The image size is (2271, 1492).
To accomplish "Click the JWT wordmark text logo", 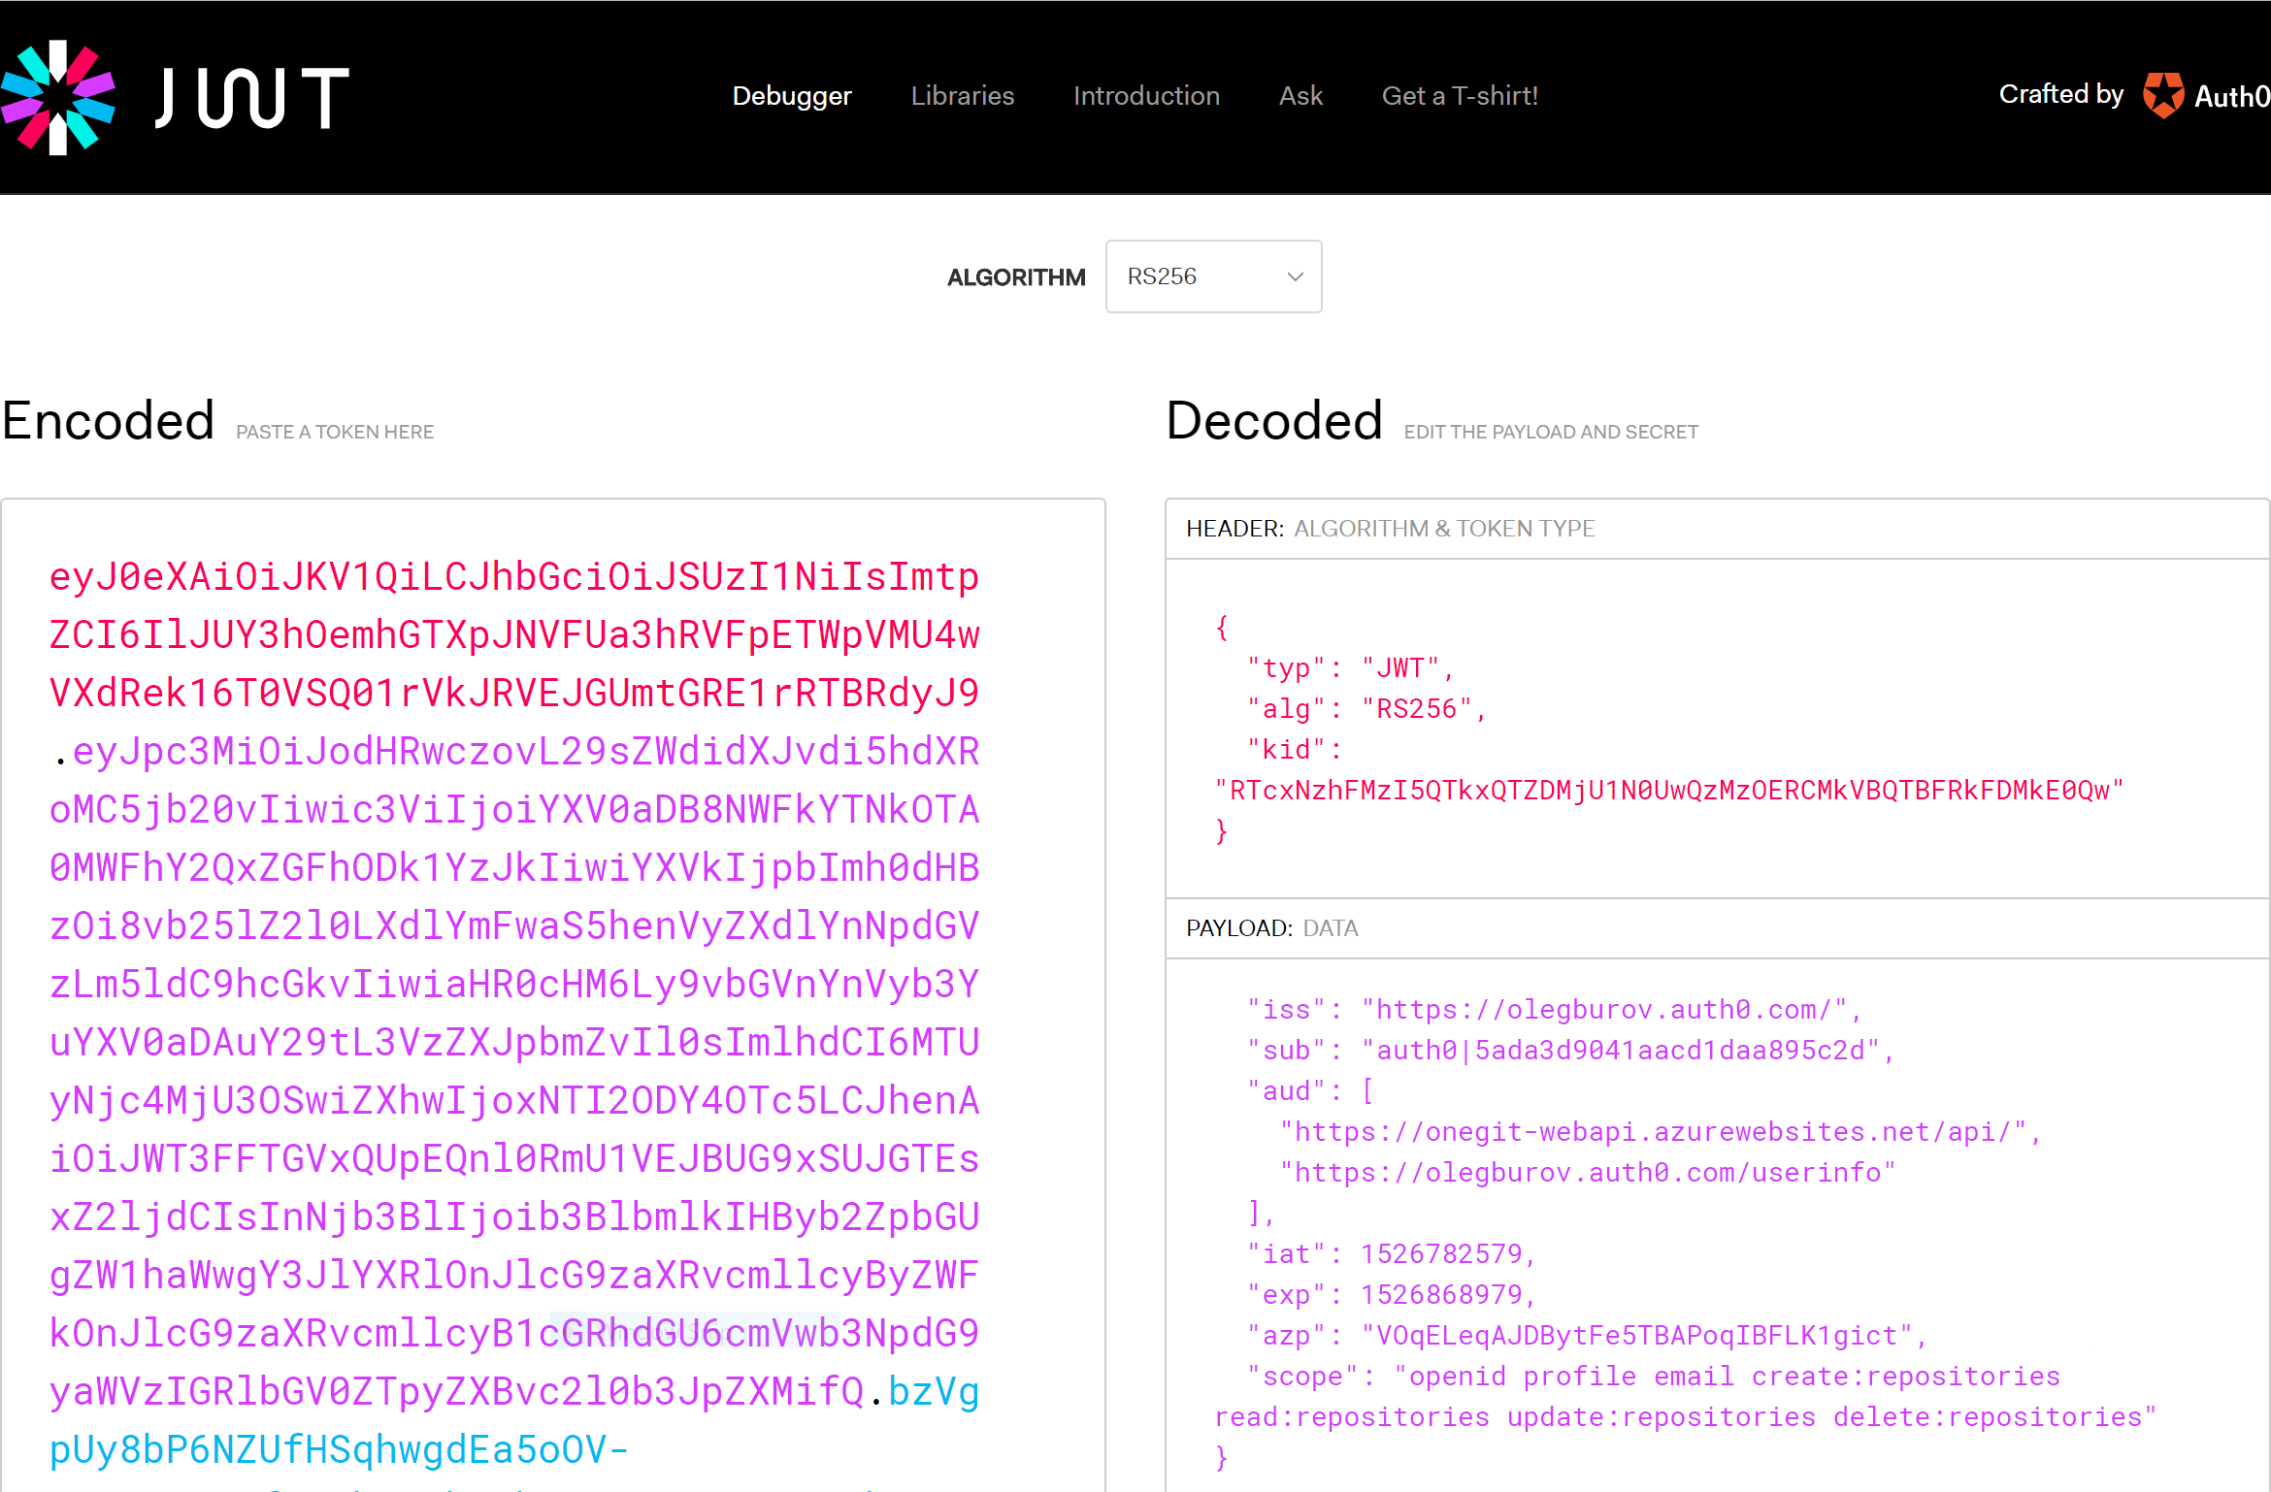I will pyautogui.click(x=251, y=97).
